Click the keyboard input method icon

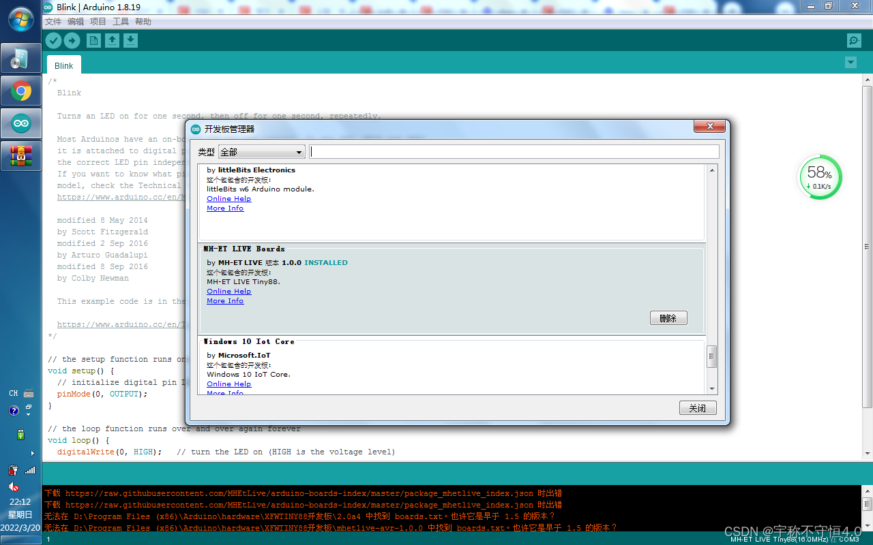(29, 393)
